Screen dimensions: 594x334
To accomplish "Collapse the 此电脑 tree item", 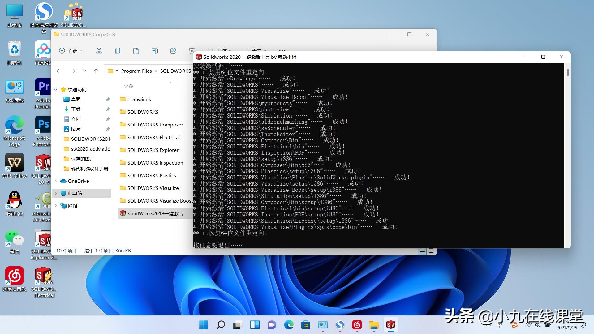I will 56,193.
